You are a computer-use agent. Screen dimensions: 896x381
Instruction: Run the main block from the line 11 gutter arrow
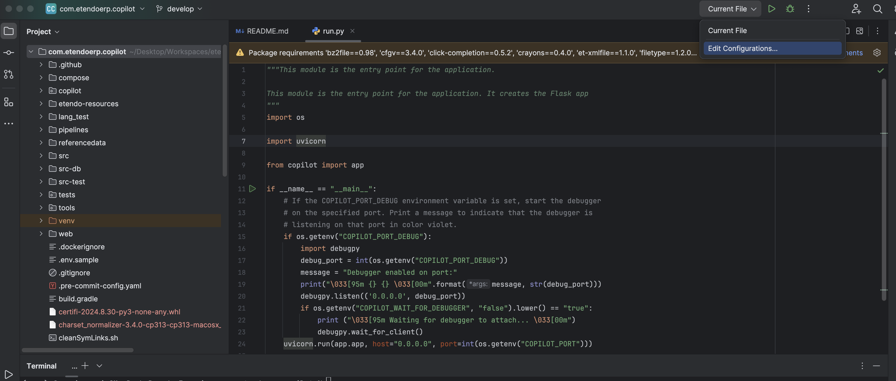(x=253, y=189)
